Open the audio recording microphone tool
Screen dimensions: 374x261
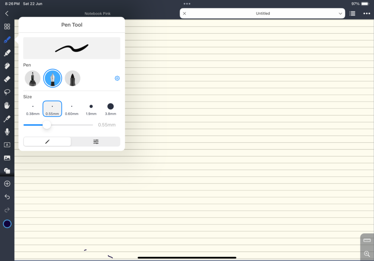(x=7, y=131)
